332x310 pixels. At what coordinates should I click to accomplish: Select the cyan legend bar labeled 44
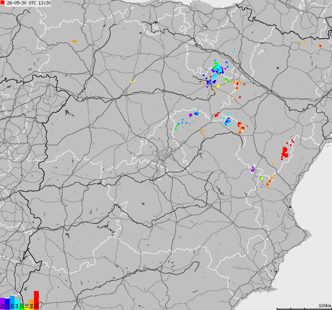17,305
